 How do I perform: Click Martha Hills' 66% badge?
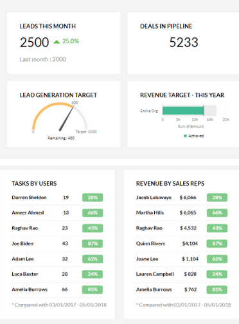coord(217,213)
